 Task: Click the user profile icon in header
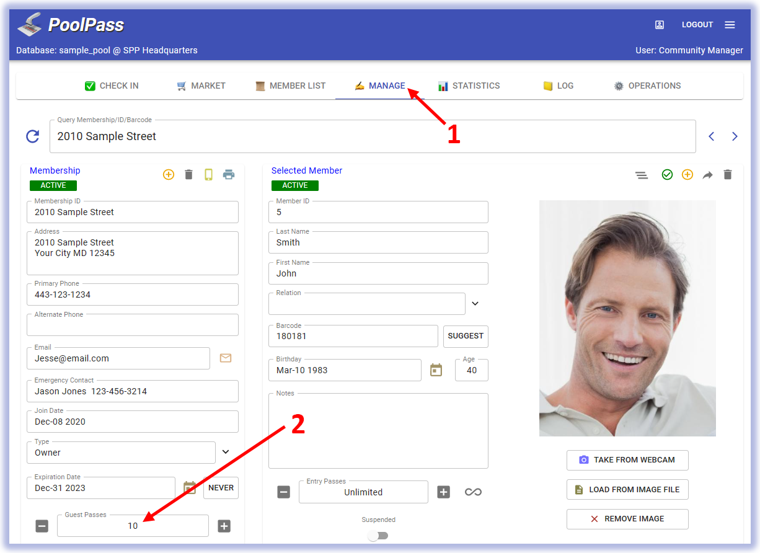(660, 25)
